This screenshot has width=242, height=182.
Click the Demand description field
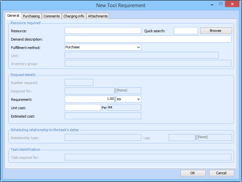tap(148, 39)
